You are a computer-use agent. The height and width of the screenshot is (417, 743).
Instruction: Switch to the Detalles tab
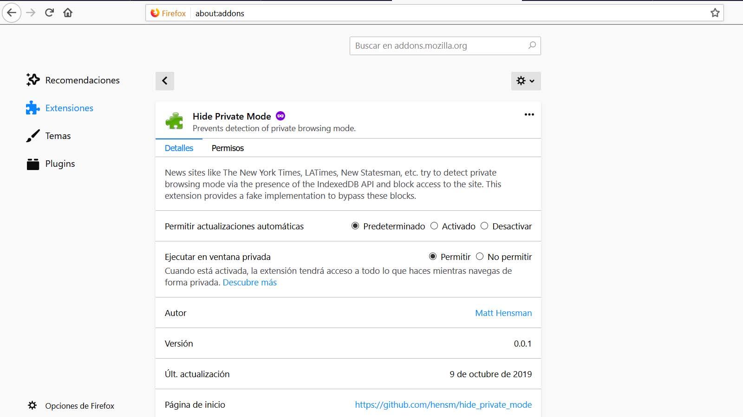[x=179, y=148]
